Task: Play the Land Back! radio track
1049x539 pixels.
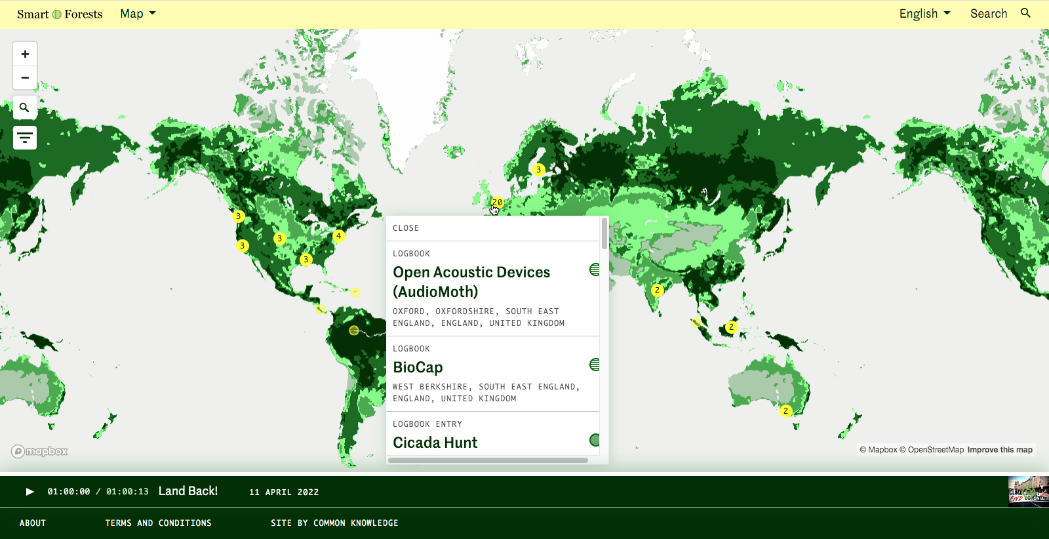Action: (30, 492)
